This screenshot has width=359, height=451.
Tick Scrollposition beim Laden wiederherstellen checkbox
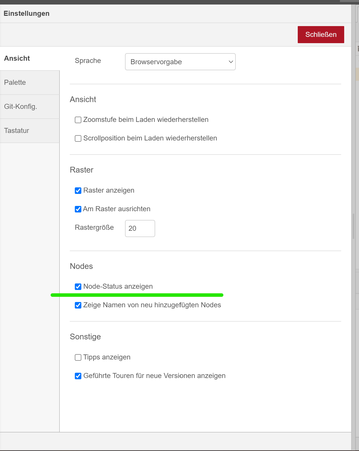pyautogui.click(x=78, y=138)
